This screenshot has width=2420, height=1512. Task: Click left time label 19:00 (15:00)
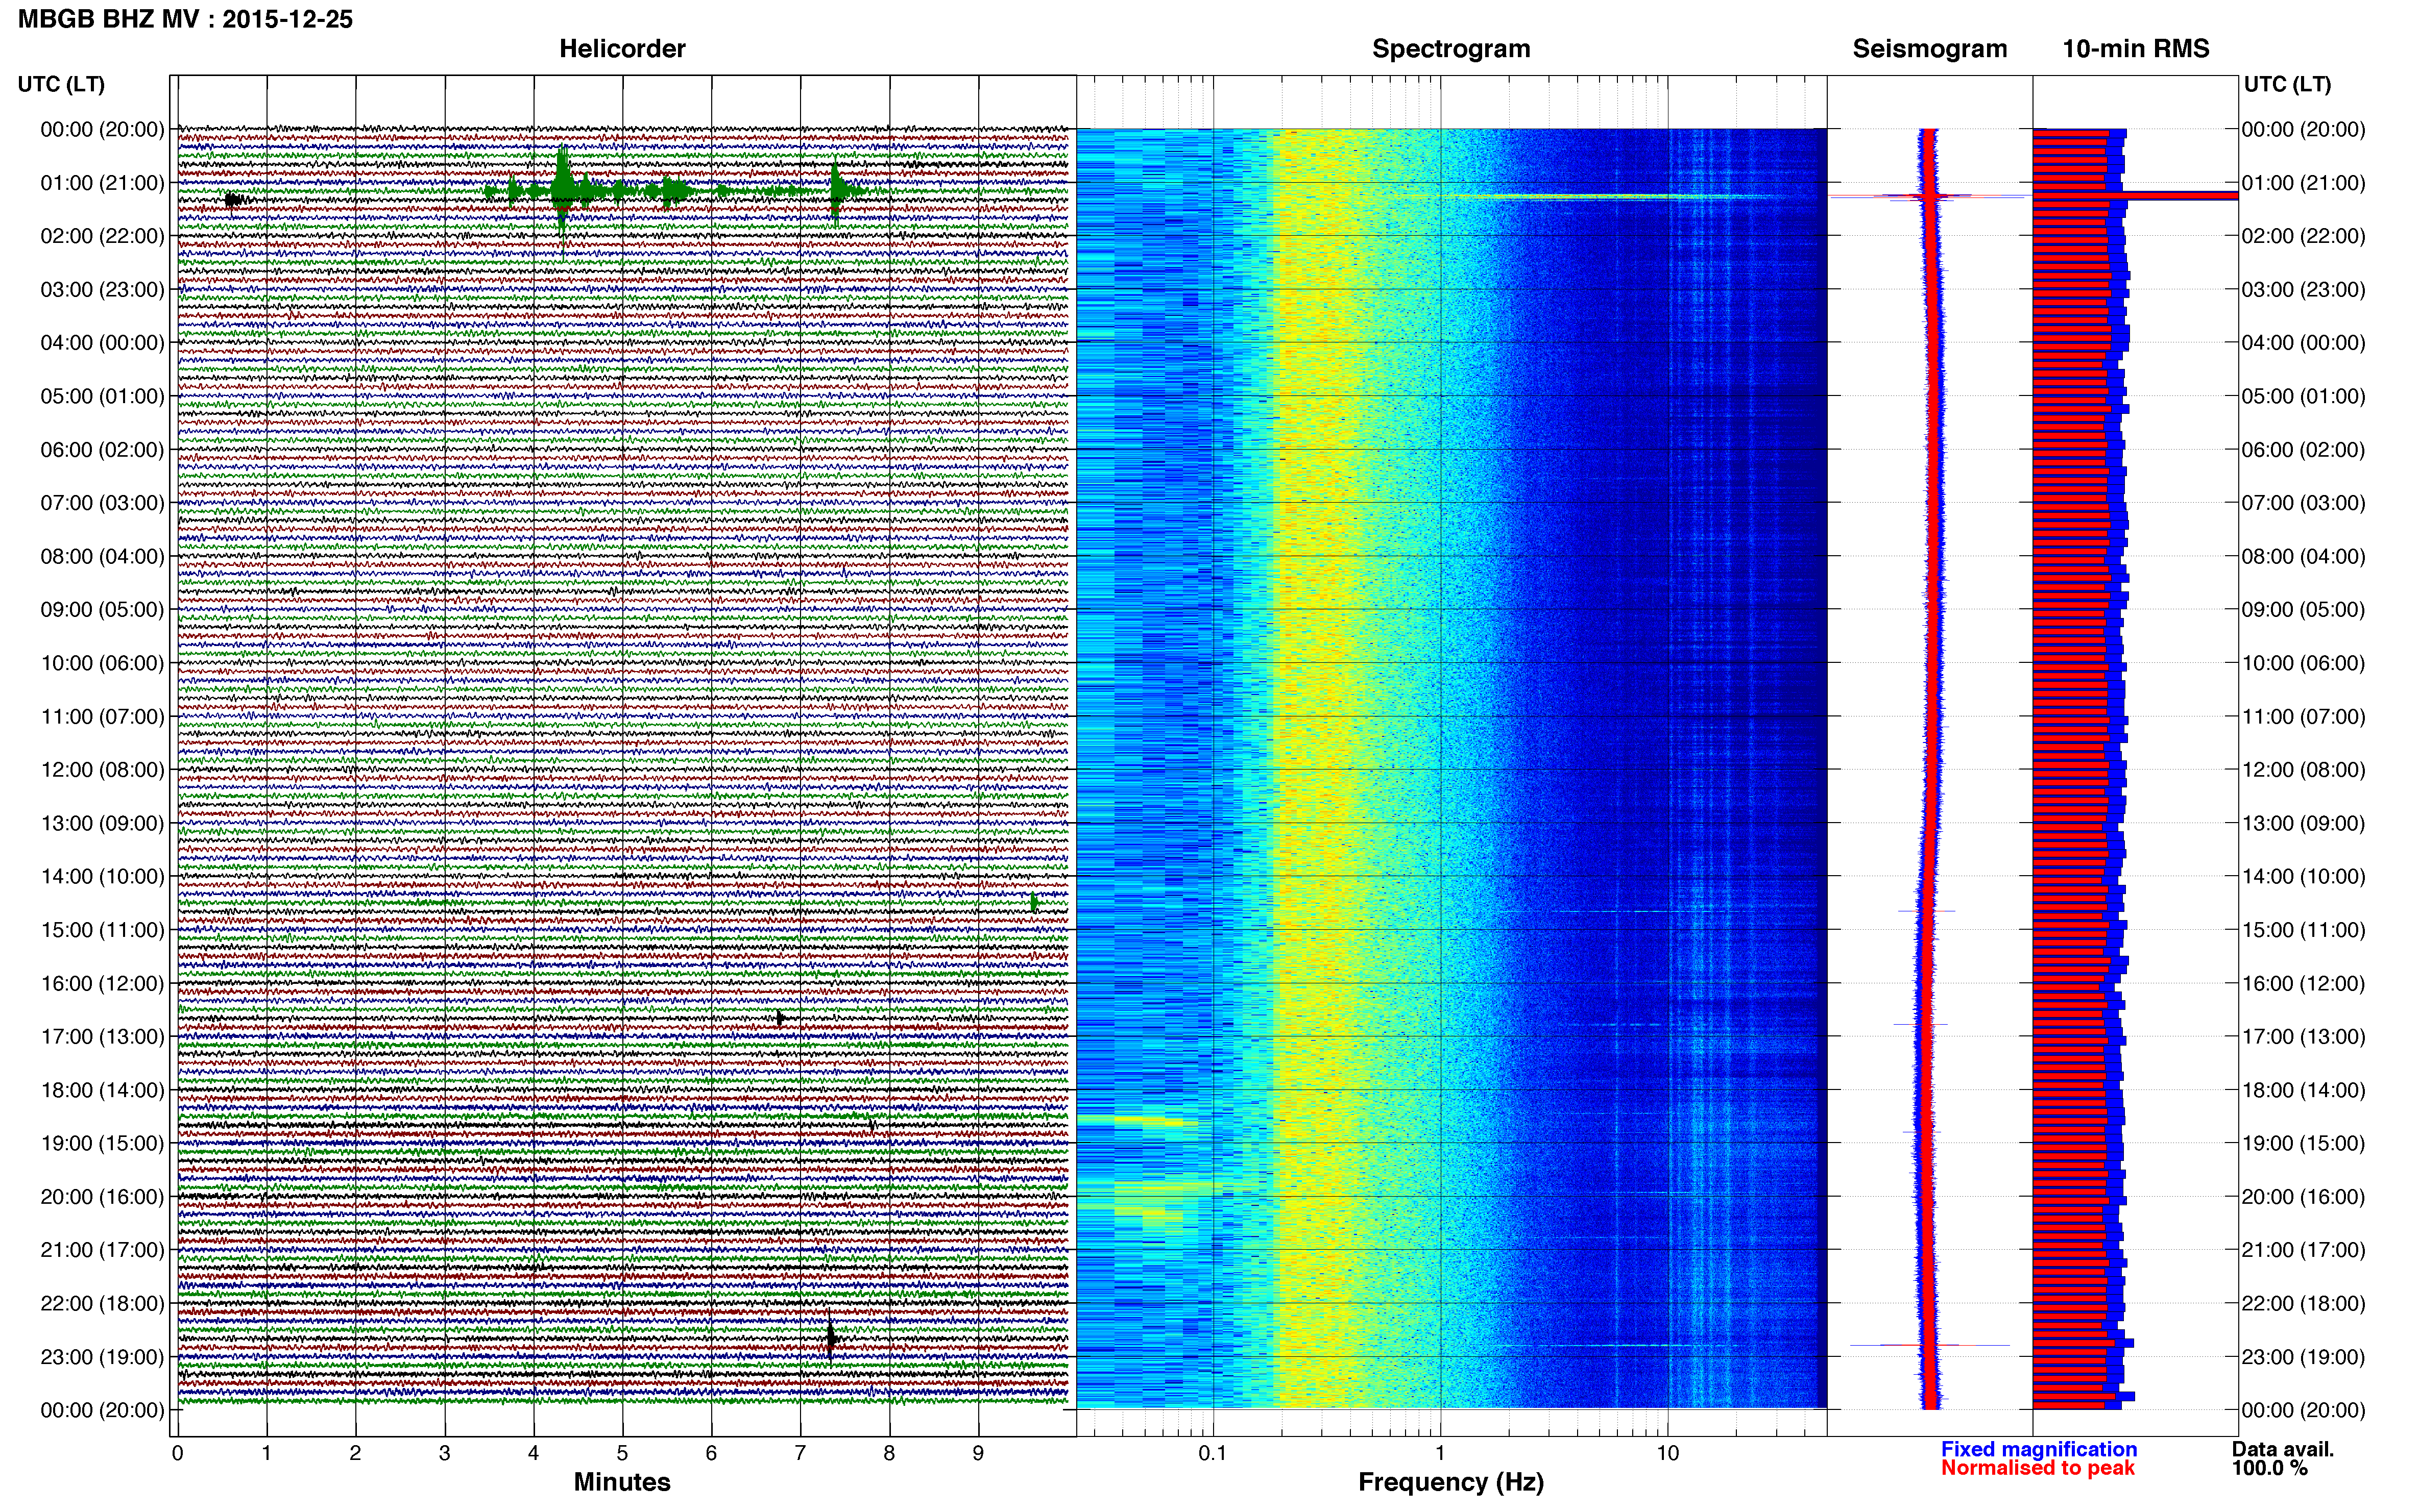click(x=102, y=1143)
